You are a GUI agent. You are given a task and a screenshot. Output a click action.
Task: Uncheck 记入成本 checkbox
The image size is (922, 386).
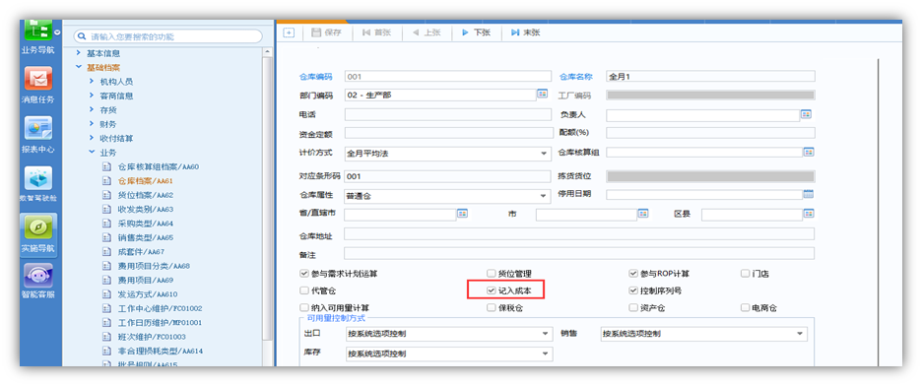coord(491,290)
